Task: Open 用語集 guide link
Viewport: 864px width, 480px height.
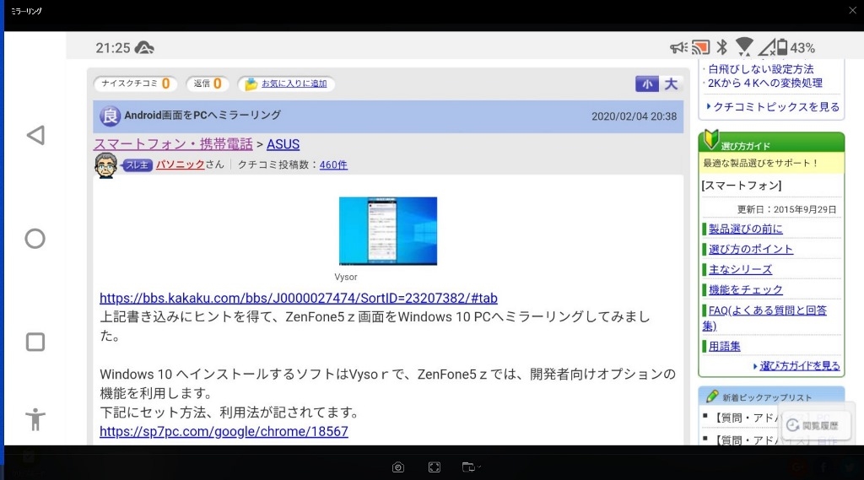Action: pos(725,347)
